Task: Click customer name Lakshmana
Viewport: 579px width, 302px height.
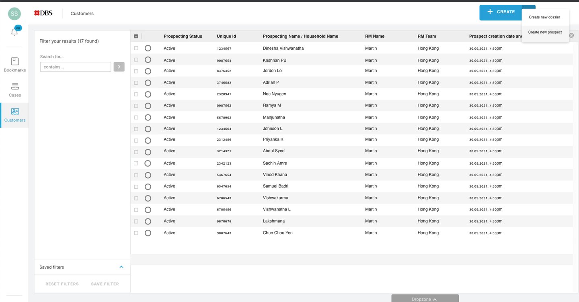Action: pyautogui.click(x=274, y=221)
